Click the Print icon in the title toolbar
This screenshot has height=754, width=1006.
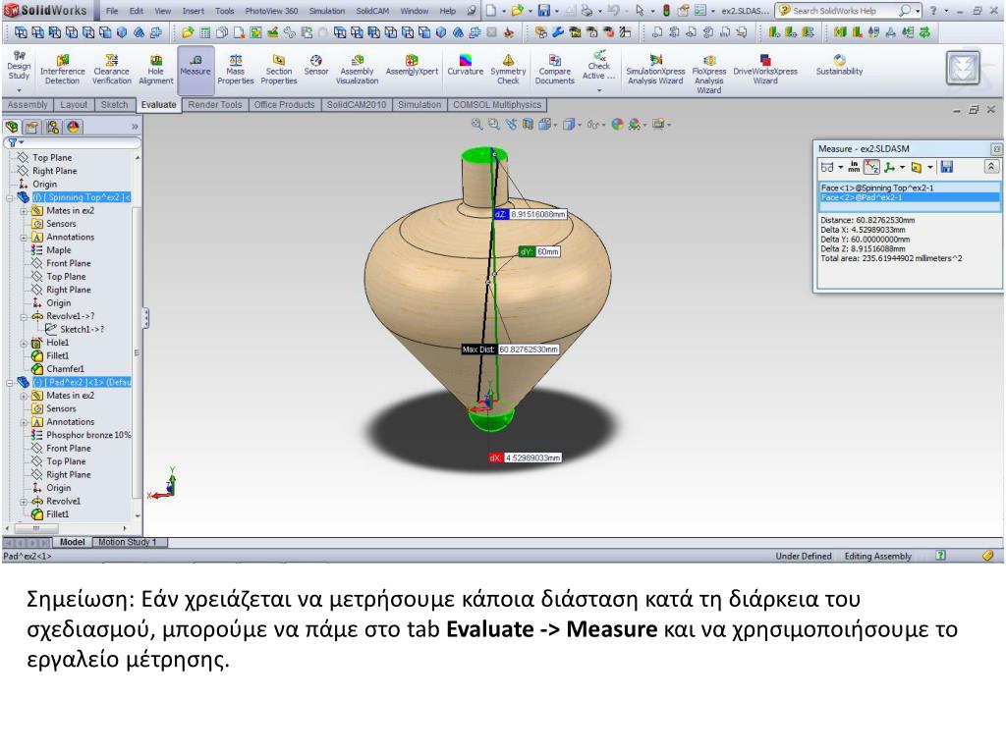[x=587, y=11]
